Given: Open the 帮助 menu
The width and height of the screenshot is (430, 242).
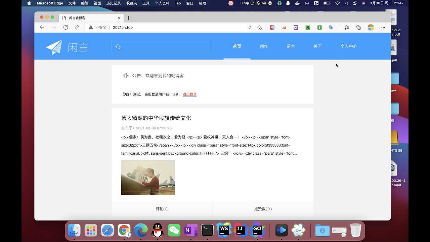Looking at the screenshot, I should click(x=203, y=3).
